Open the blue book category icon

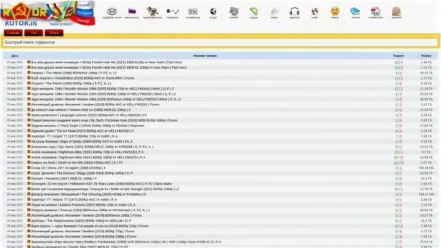coord(355,11)
